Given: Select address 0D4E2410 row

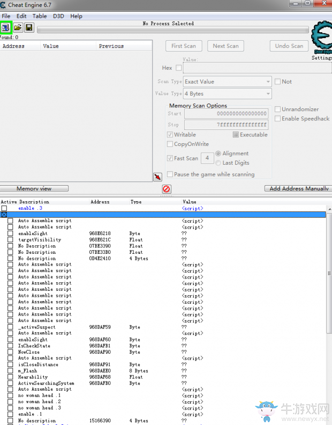Looking at the screenshot, I should [100, 258].
